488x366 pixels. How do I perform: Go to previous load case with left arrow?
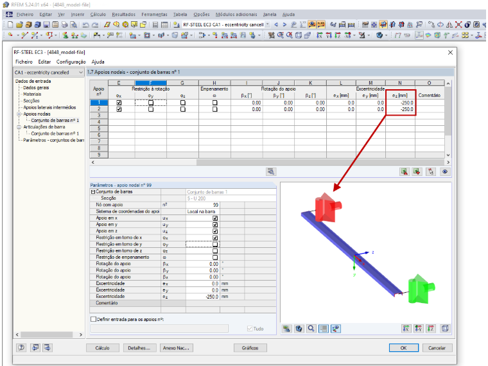(x=276, y=24)
